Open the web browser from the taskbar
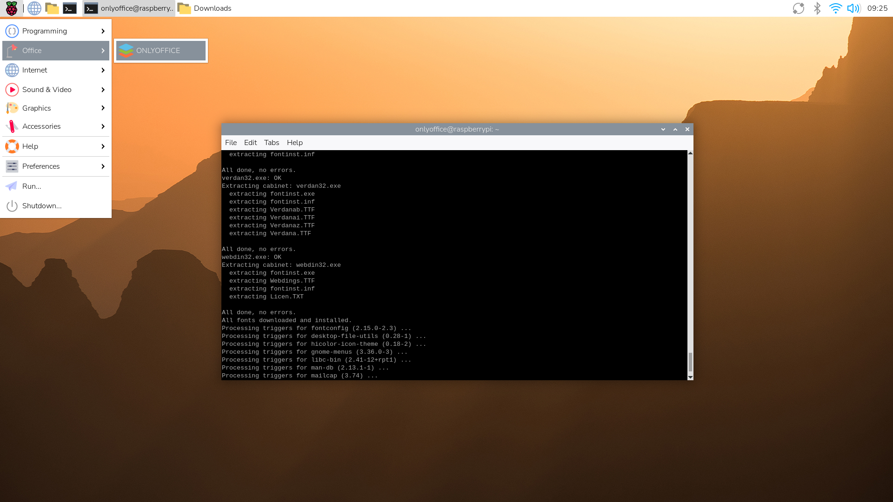Screen dimensions: 893x502 click(34, 8)
